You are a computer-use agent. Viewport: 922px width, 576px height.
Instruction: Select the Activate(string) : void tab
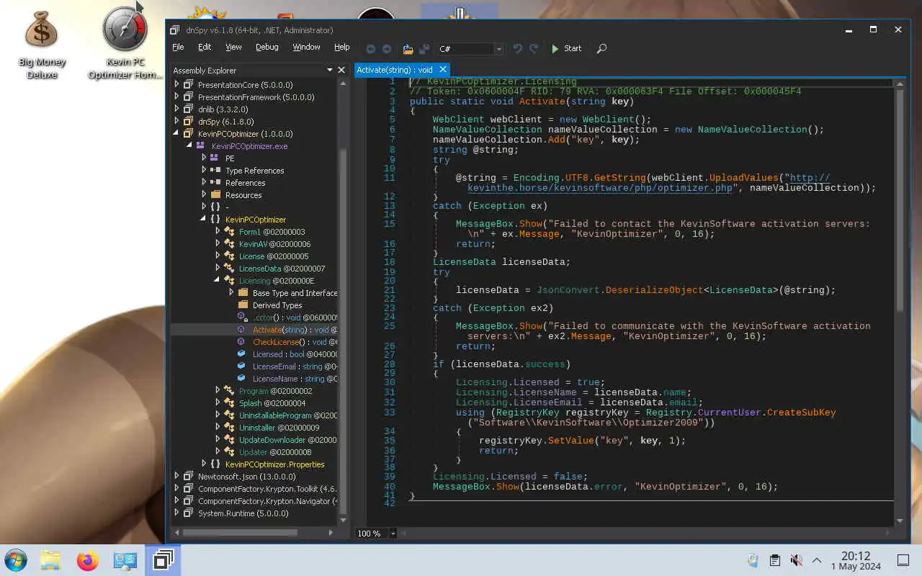point(395,70)
